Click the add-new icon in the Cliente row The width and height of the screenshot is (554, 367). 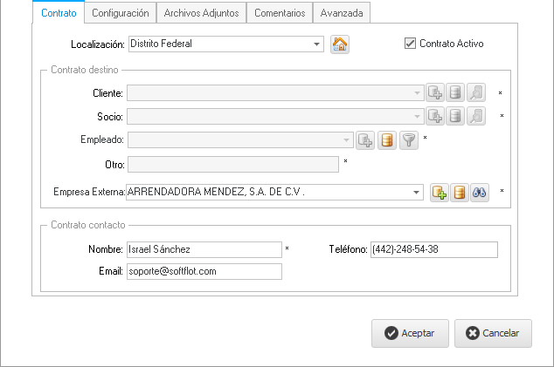click(x=434, y=92)
